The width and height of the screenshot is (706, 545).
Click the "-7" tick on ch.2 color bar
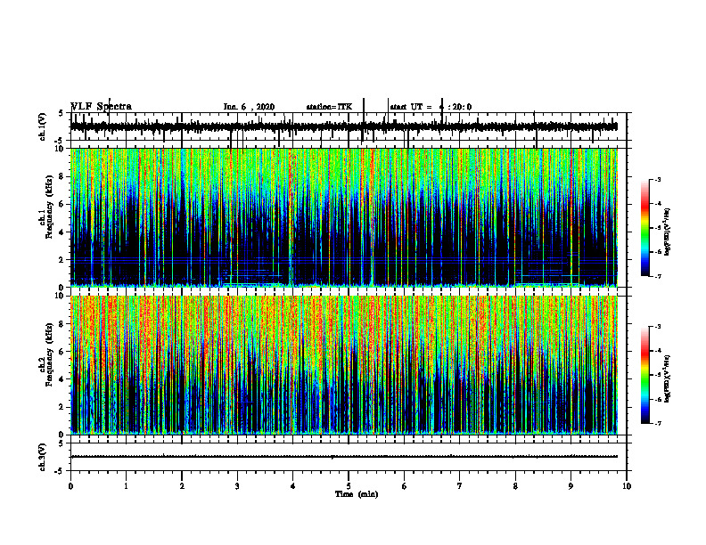(x=657, y=423)
